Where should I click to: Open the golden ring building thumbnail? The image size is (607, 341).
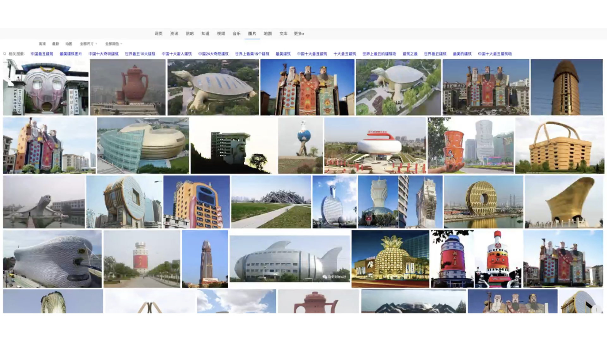pos(483,202)
